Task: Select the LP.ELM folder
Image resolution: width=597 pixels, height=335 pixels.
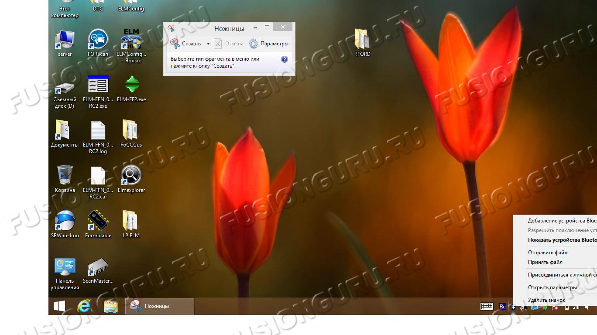Action: tap(131, 224)
